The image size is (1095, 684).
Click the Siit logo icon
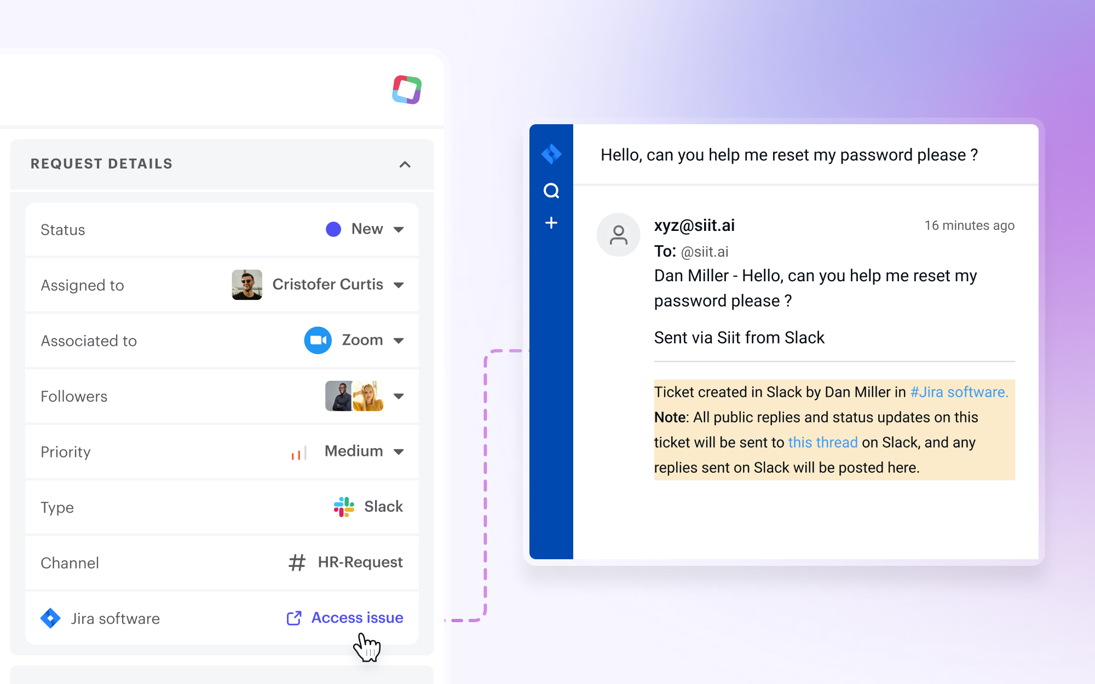pos(406,90)
